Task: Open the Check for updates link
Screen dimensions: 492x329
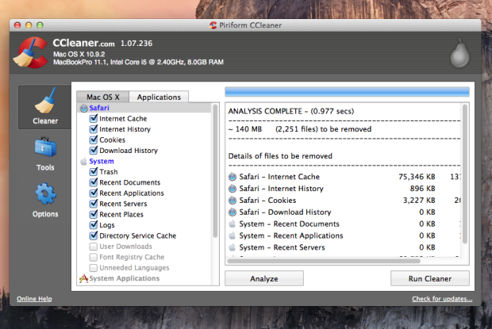Action: pos(442,299)
